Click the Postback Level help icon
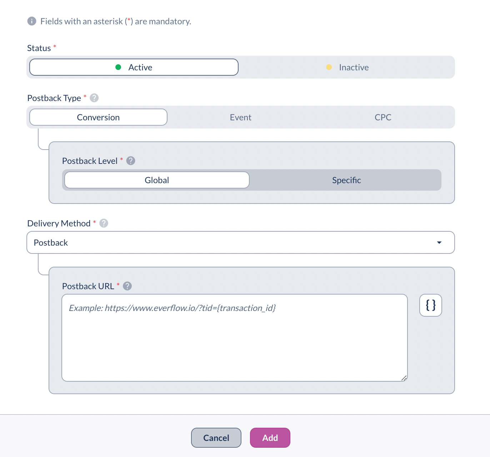 click(x=131, y=161)
